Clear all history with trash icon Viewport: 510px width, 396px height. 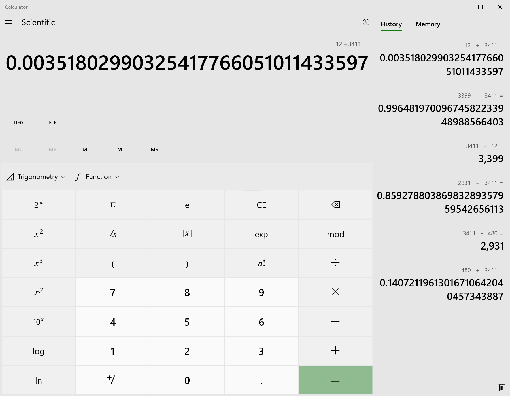point(501,387)
